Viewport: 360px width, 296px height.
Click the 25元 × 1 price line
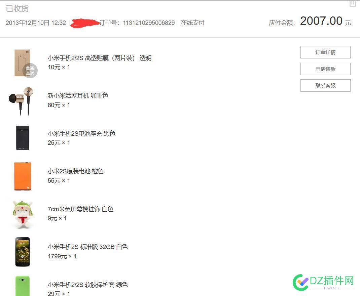pyautogui.click(x=59, y=143)
